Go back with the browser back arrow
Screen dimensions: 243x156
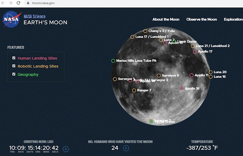(3, 3)
